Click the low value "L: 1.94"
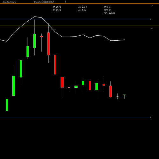The image size is (159, 159). tap(82, 10)
